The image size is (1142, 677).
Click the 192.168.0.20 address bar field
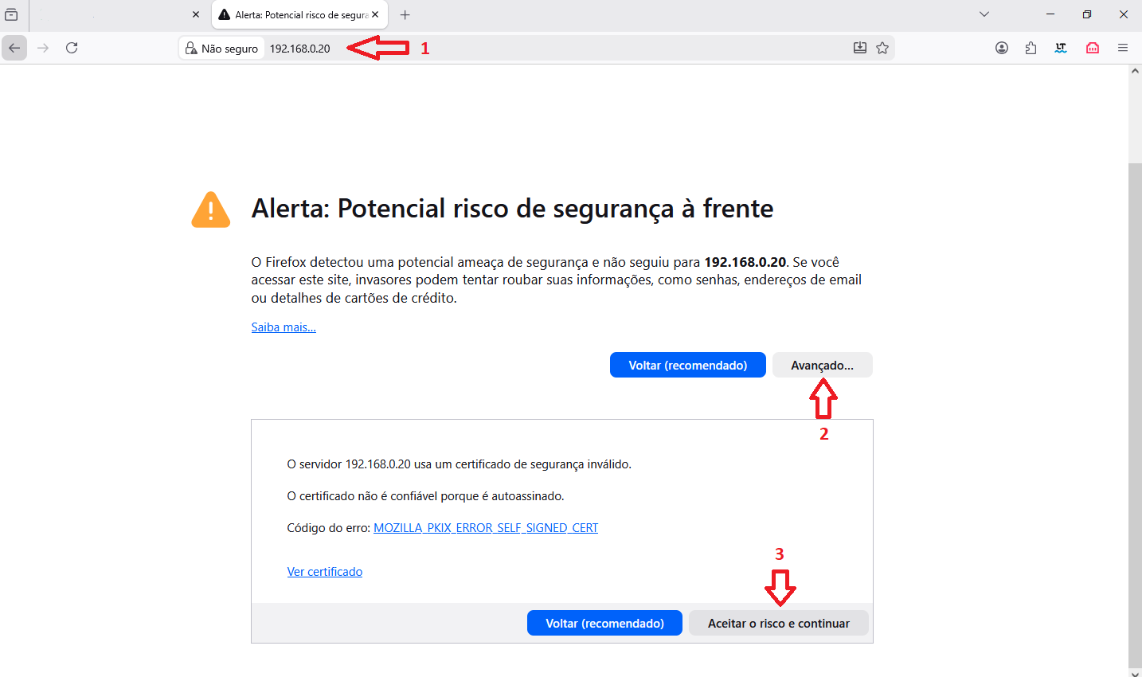(x=557, y=49)
